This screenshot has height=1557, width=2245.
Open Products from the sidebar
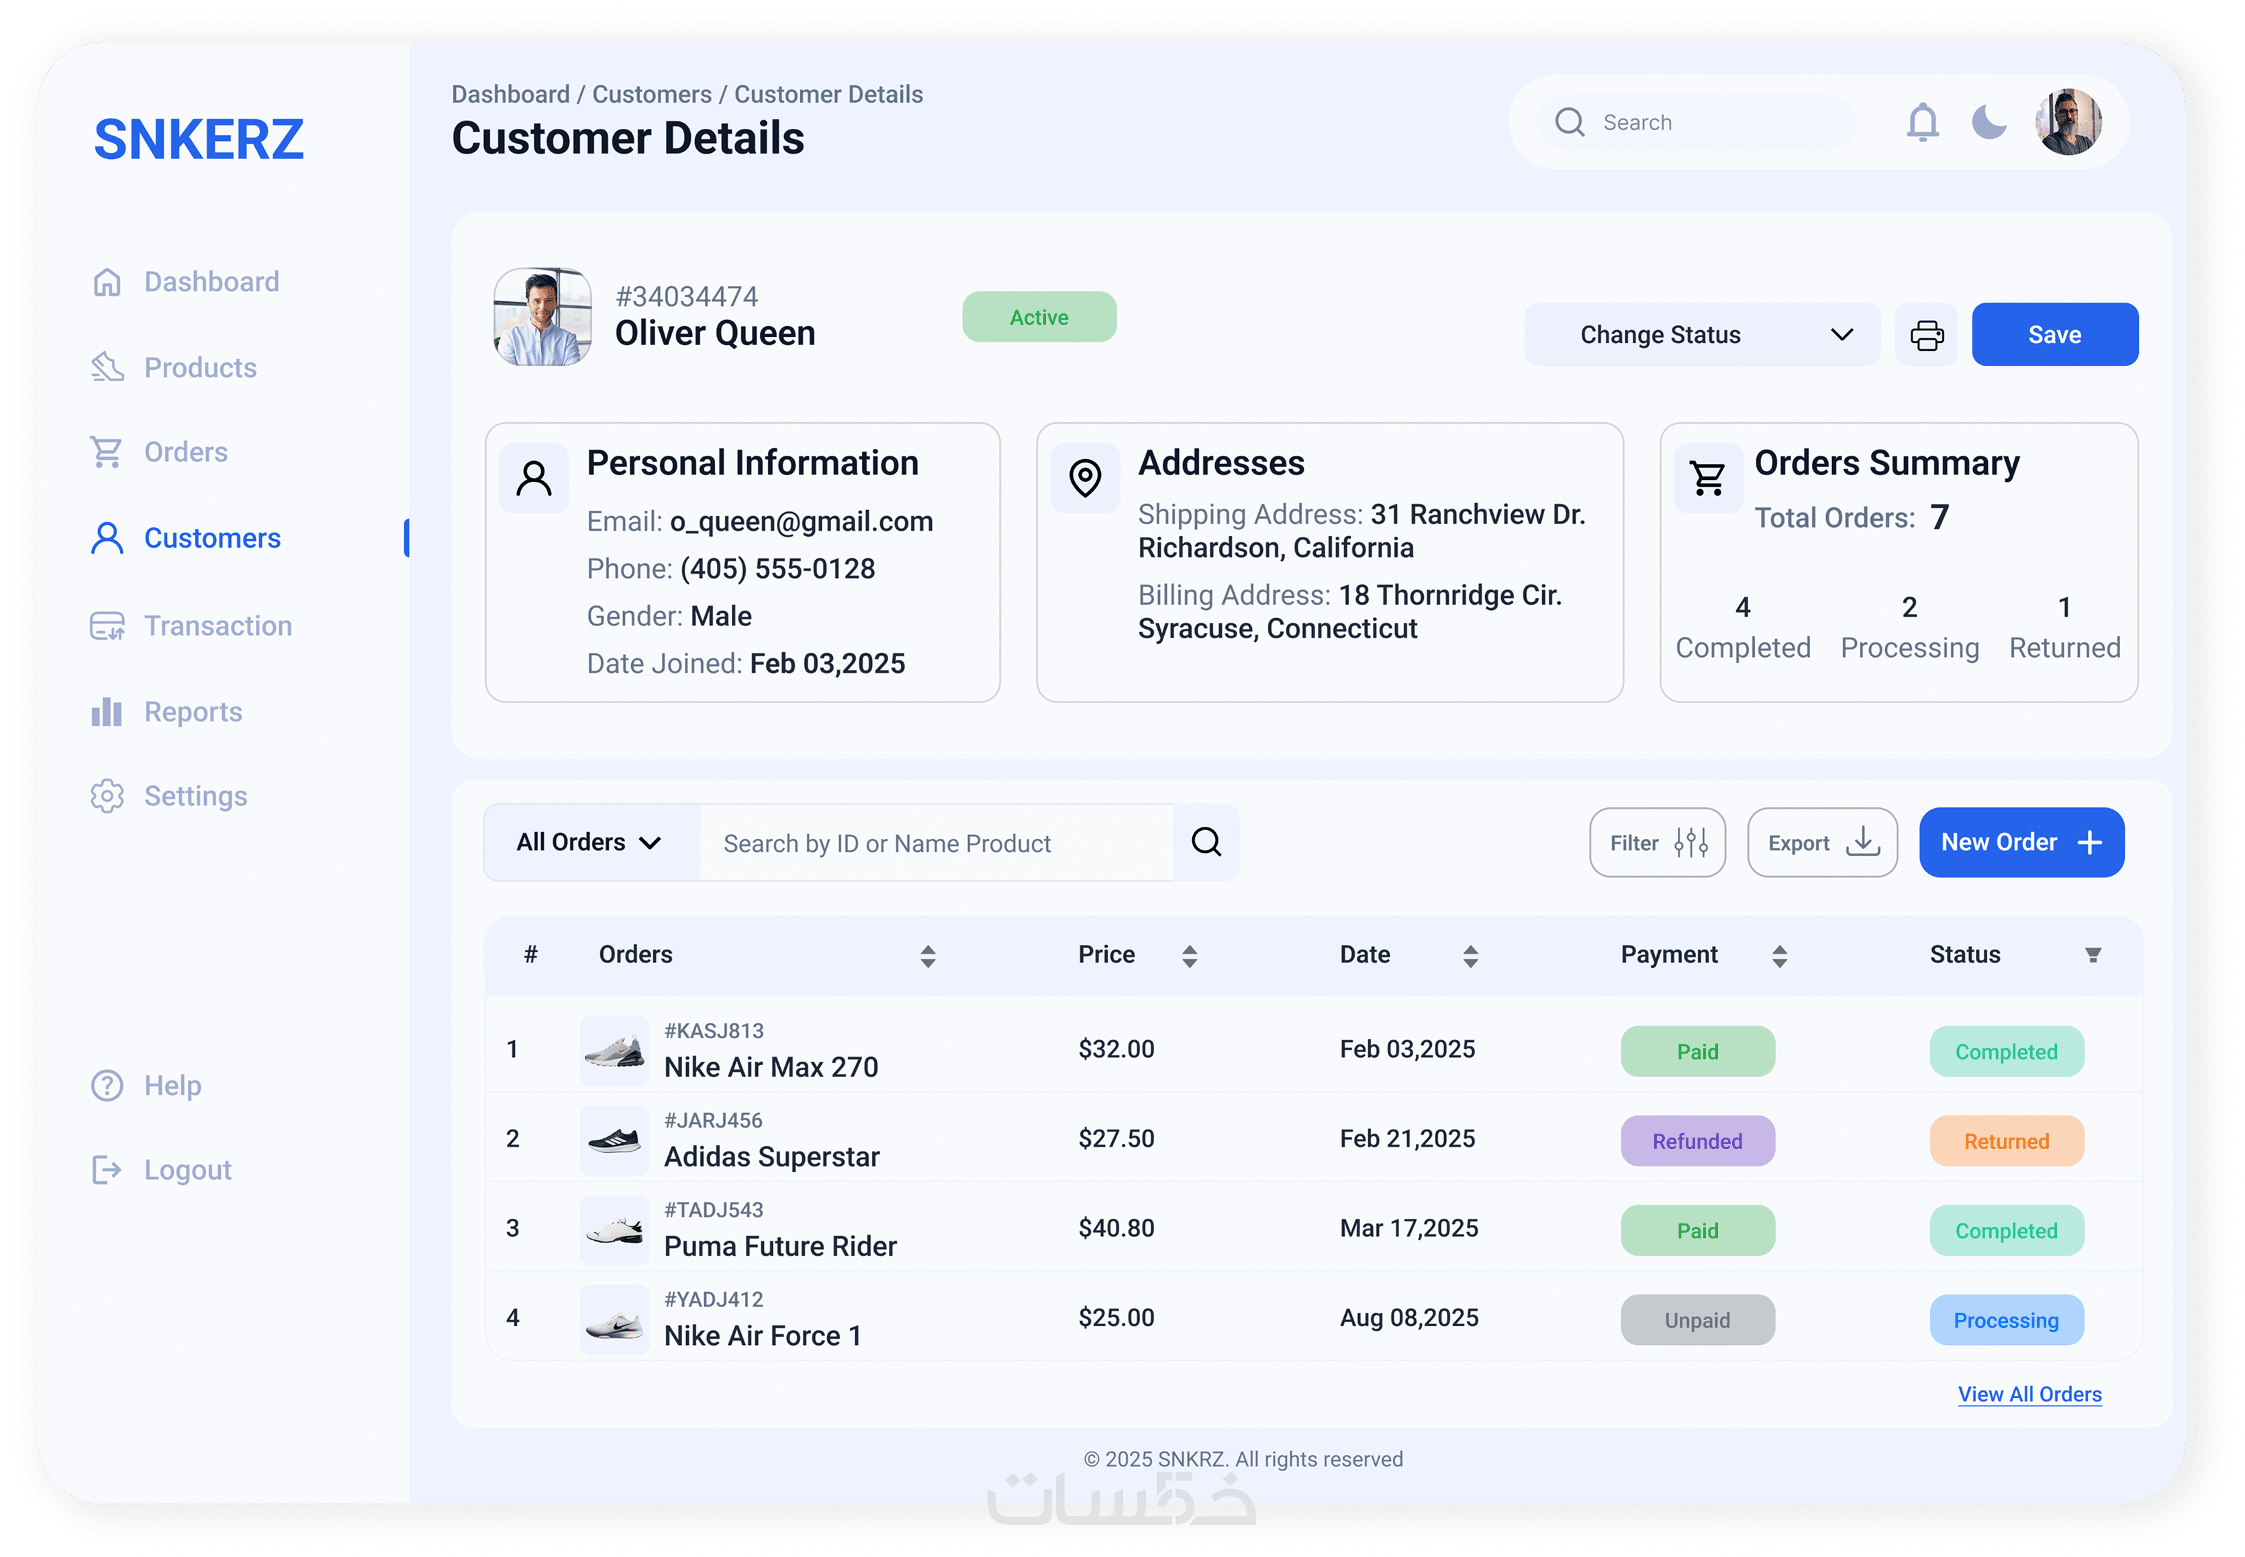point(174,368)
